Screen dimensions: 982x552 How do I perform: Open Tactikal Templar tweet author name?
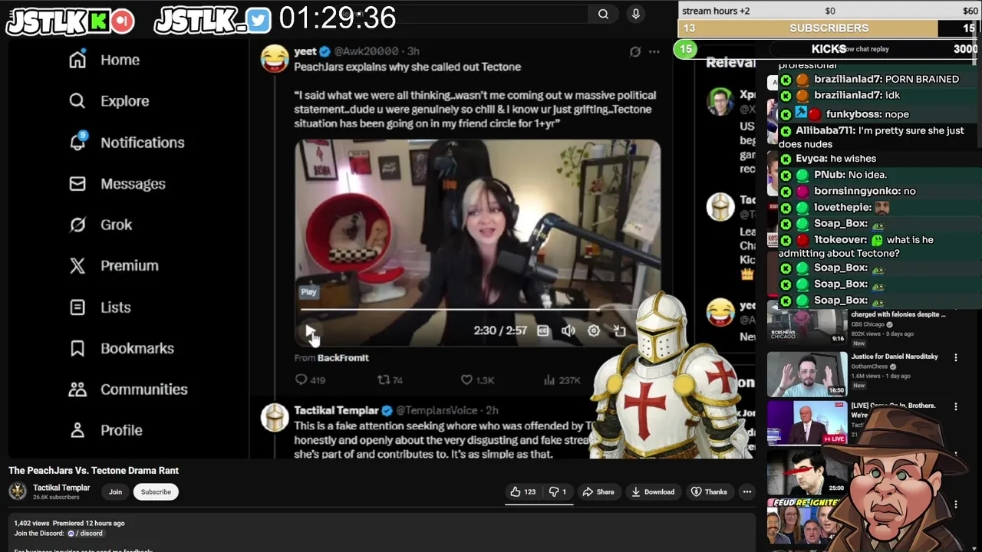pos(336,410)
